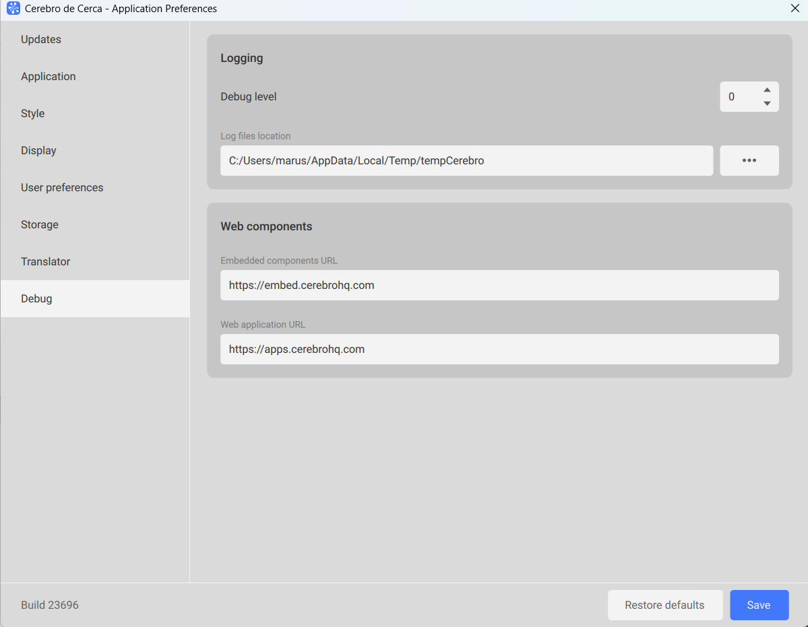Select the Debug section in sidebar
Viewport: 808px width, 627px height.
click(x=36, y=298)
